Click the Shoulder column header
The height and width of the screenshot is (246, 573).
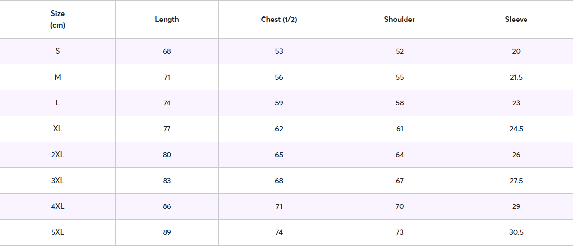(x=400, y=20)
